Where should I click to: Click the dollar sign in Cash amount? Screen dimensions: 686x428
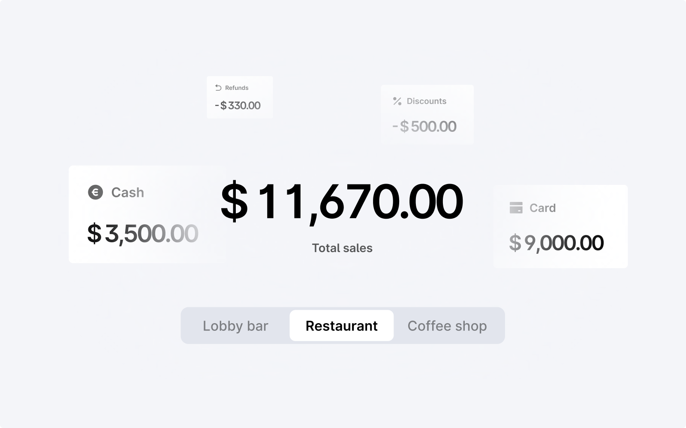pos(94,234)
